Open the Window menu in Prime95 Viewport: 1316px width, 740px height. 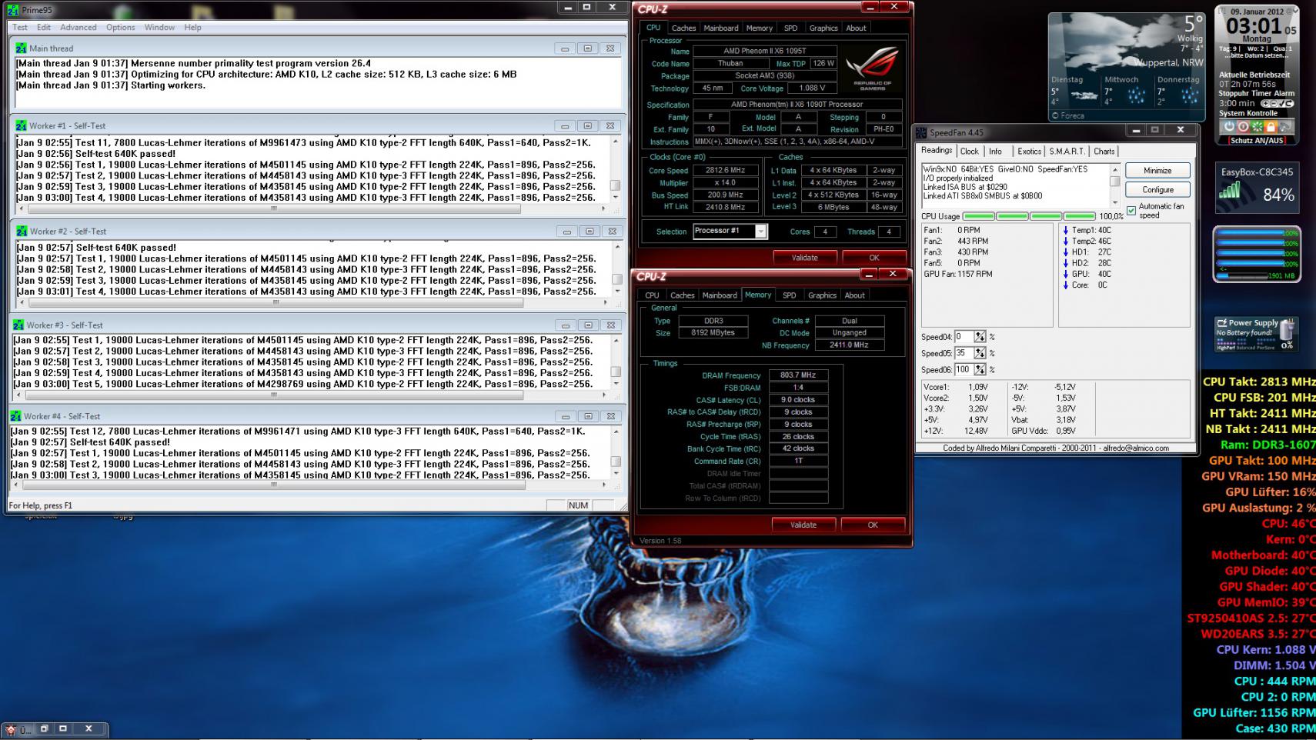tap(159, 27)
